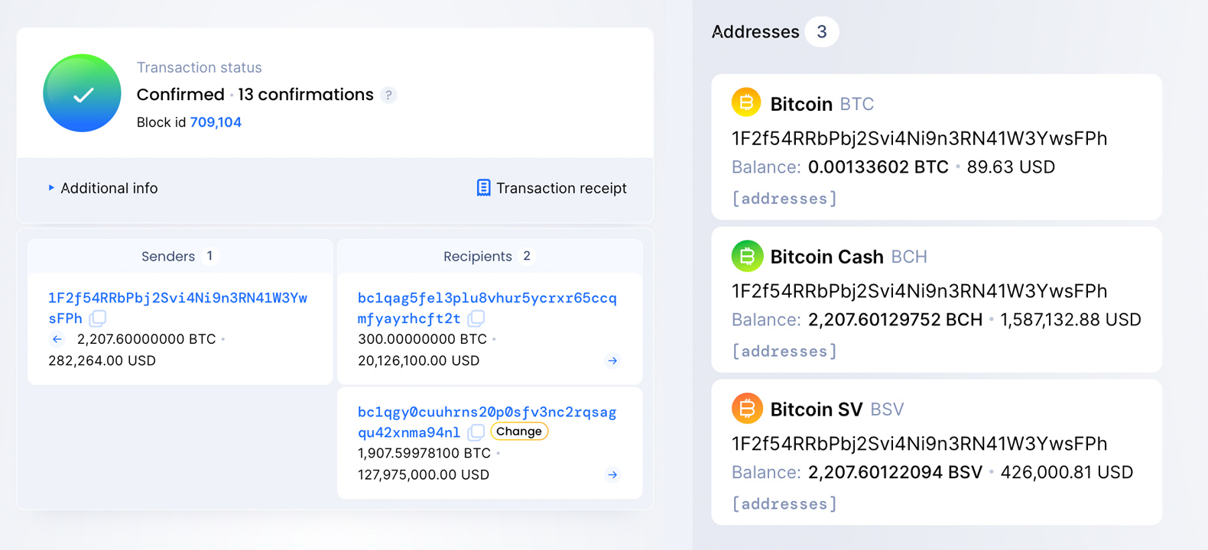Click the left arrow beside sender amount
Screen dimensions: 1208x550
pyautogui.click(x=57, y=339)
